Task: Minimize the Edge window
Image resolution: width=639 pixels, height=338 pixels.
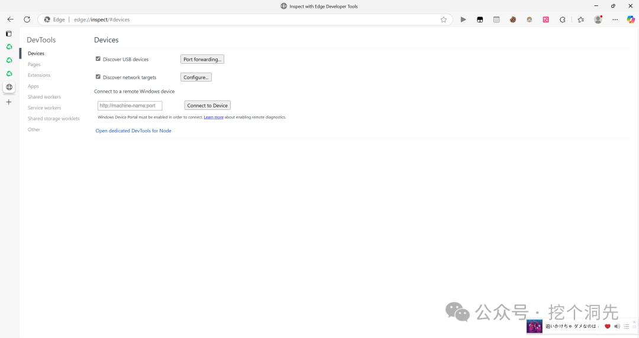Action: point(596,6)
